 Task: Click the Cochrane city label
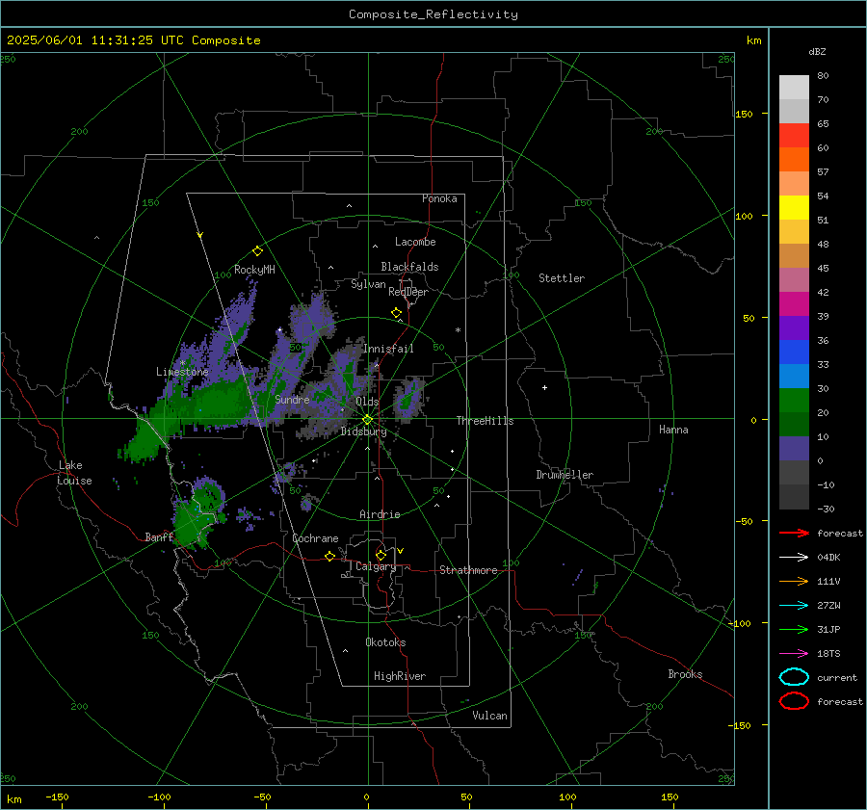pos(315,538)
